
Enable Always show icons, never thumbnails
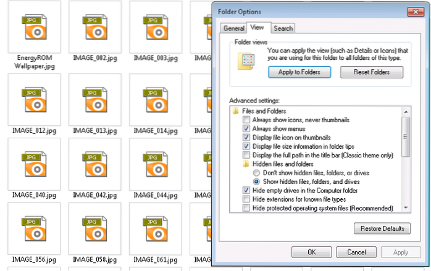point(247,120)
